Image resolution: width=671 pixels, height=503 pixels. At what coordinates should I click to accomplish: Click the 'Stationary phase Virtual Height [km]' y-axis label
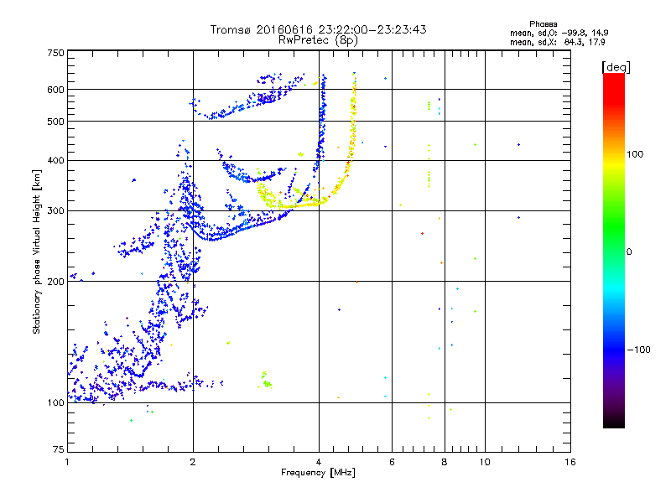37,251
